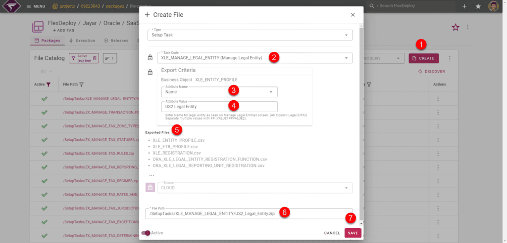Click the DISCOVER button
Image resolution: width=507 pixels, height=243 pixels.
[431, 71]
